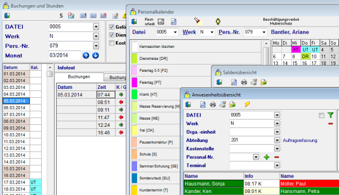Toggle the Dien... checkbox in Buchungen window
The height and width of the screenshot is (195, 339).
pyautogui.click(x=112, y=35)
